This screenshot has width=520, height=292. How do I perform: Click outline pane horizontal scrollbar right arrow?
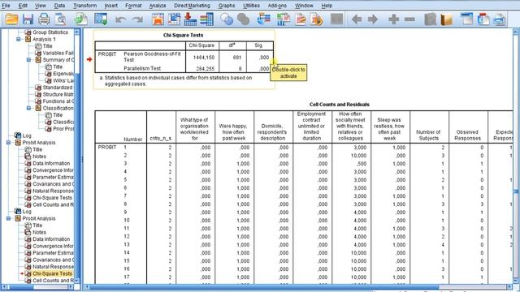pos(71,287)
